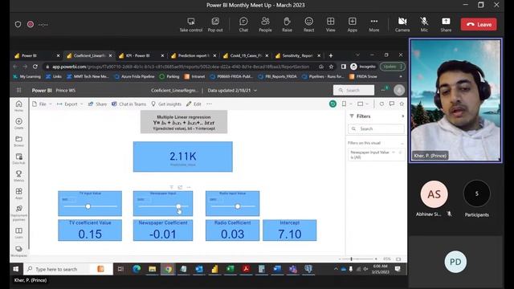
Task: Open the bookmarks dropdown in report toolbar
Action: click(347, 104)
